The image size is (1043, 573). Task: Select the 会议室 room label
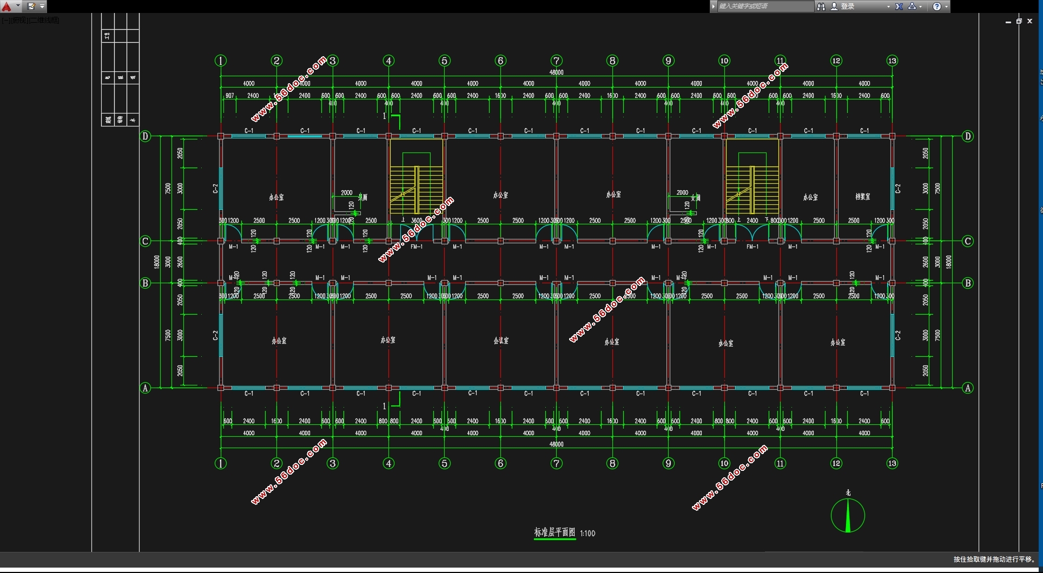[501, 341]
